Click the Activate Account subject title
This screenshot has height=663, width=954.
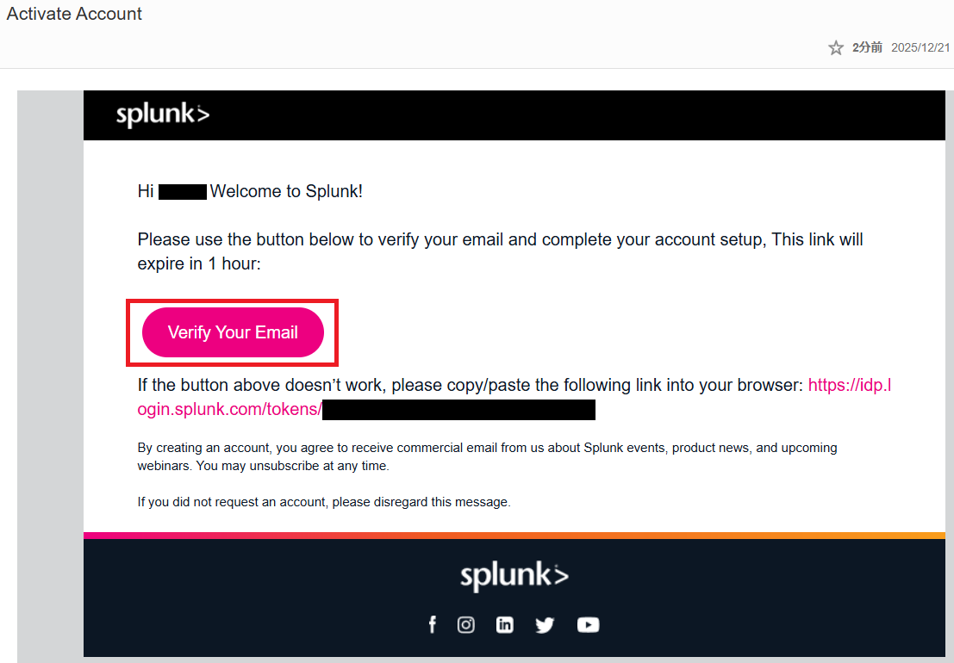75,15
